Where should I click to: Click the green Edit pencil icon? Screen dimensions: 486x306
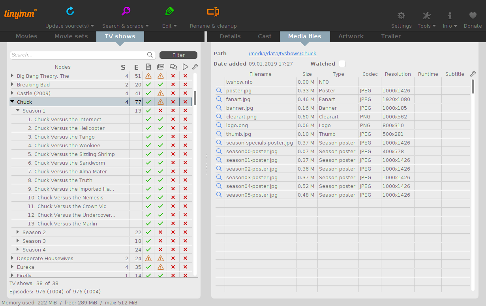(x=169, y=11)
